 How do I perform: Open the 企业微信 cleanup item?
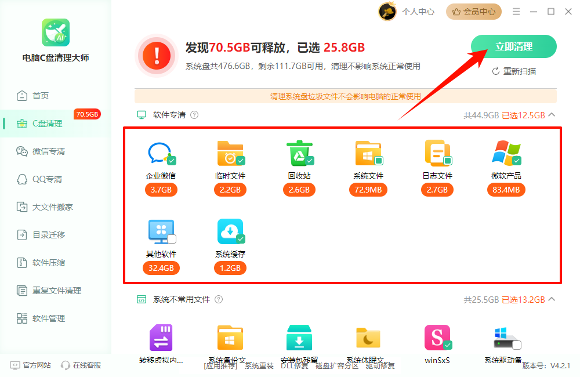160,153
